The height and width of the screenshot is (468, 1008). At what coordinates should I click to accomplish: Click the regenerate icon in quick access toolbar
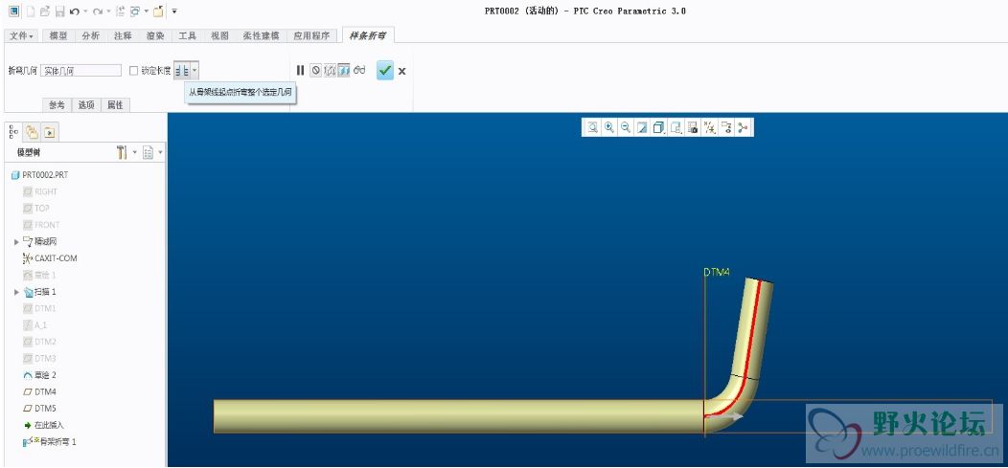pos(120,11)
